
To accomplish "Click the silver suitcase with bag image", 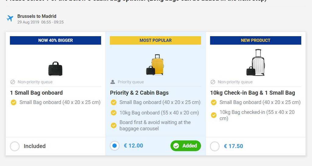I will (x=256, y=63).
